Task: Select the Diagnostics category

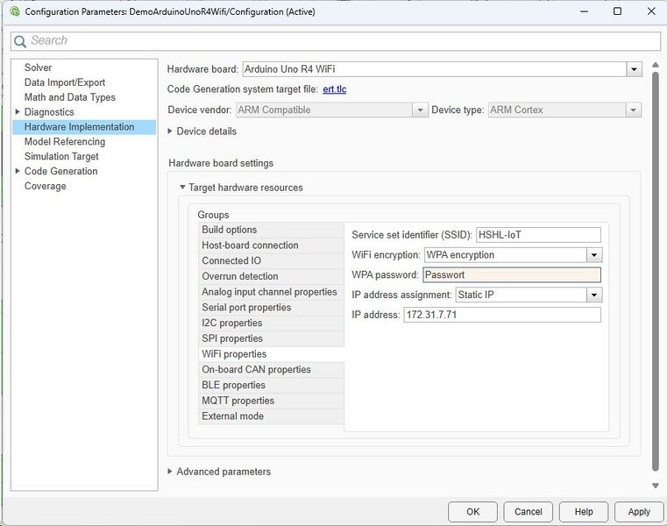Action: pos(49,112)
